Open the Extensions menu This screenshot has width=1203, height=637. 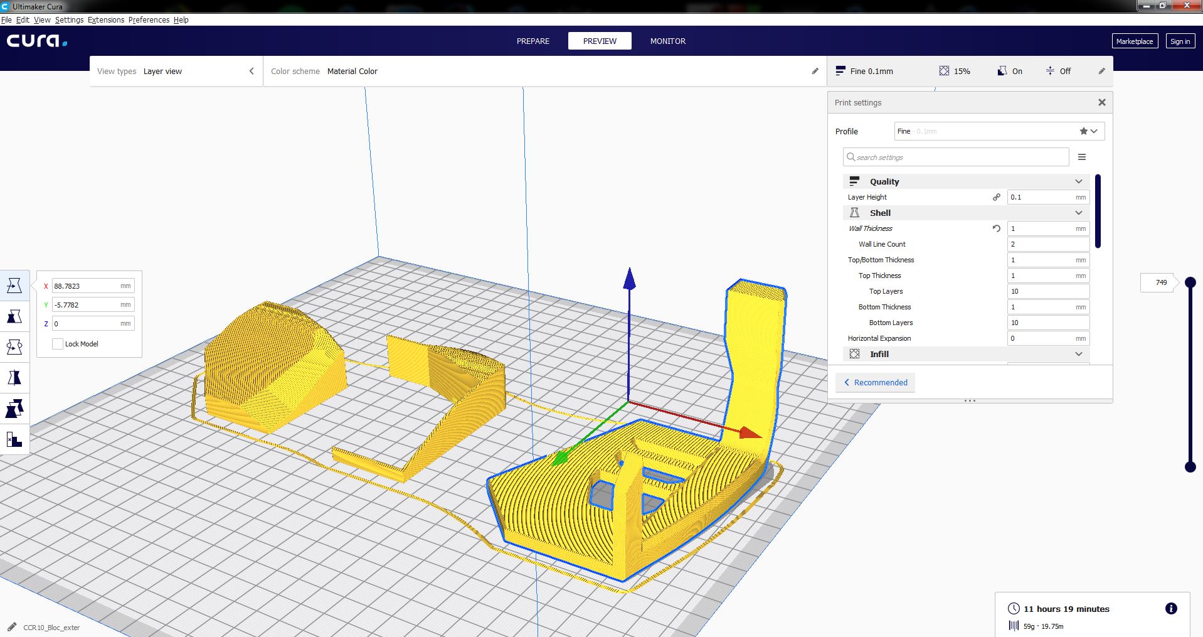tap(105, 19)
